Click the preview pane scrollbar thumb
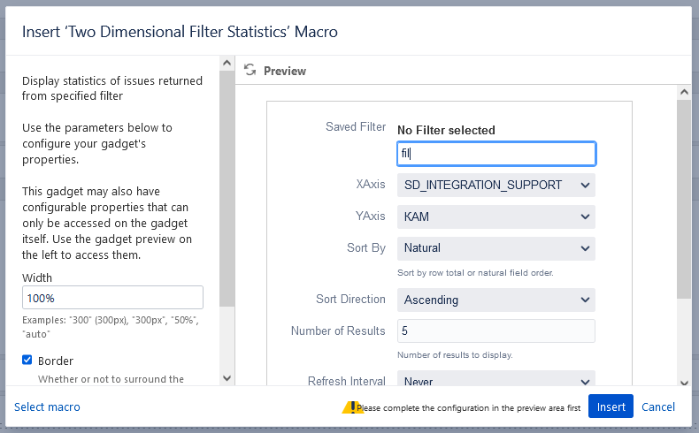 (x=684, y=199)
